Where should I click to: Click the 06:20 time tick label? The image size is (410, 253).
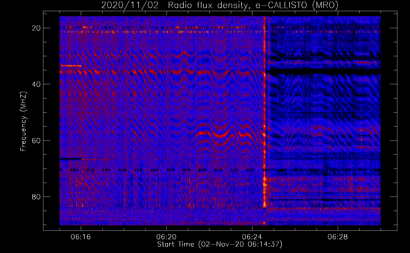(x=166, y=237)
